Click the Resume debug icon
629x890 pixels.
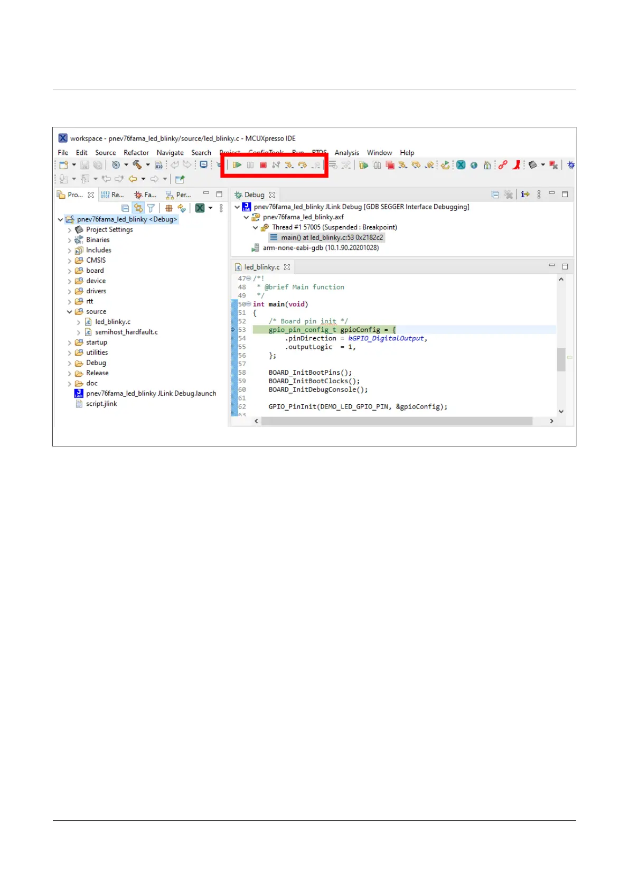point(237,165)
